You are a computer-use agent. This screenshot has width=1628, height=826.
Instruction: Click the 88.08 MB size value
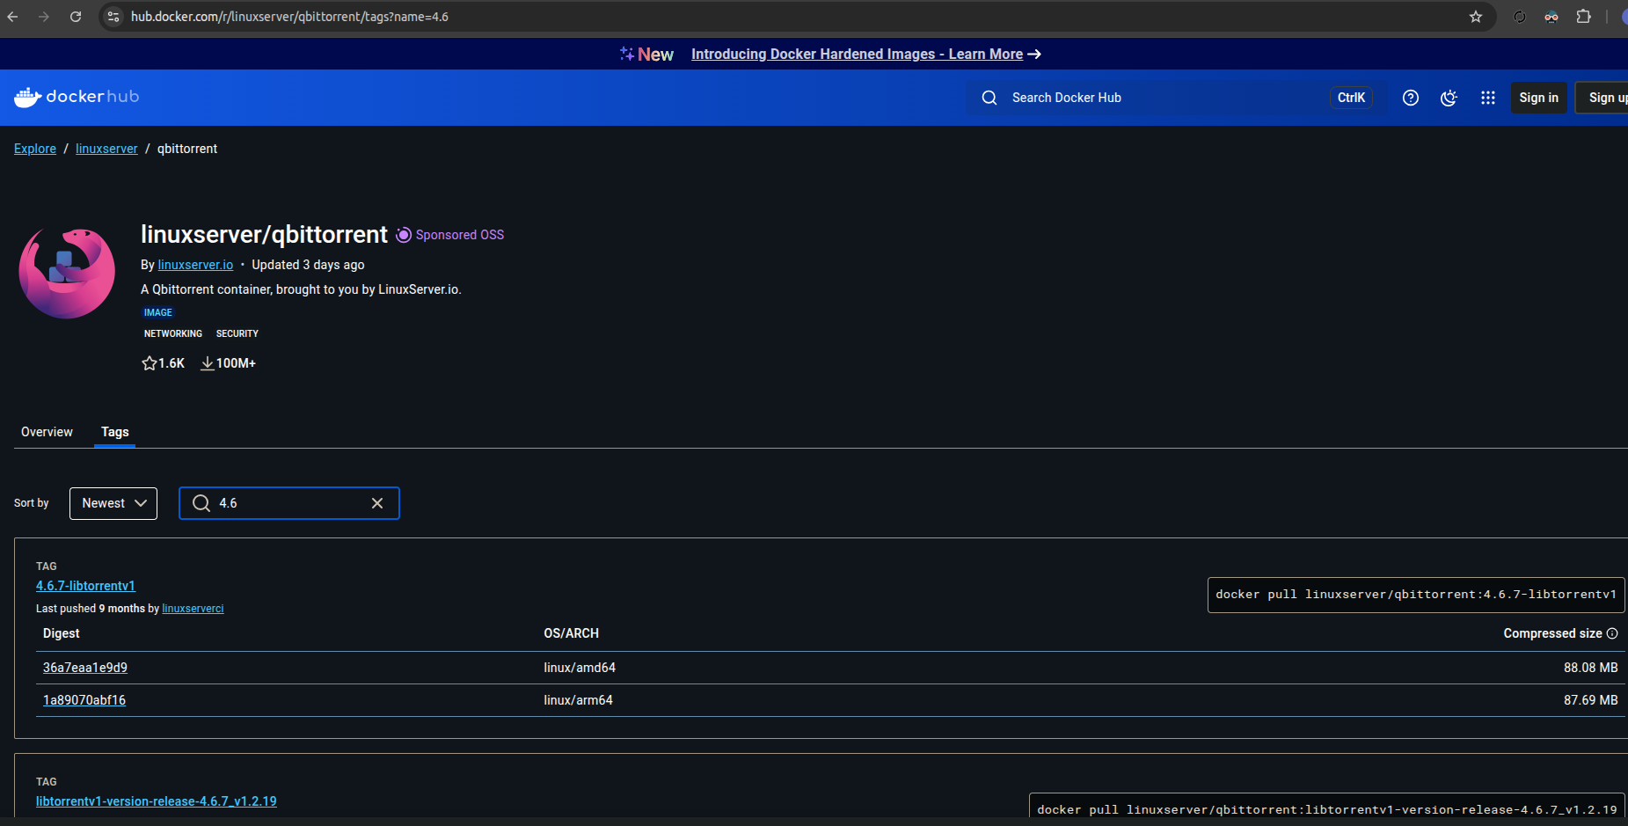tap(1590, 668)
